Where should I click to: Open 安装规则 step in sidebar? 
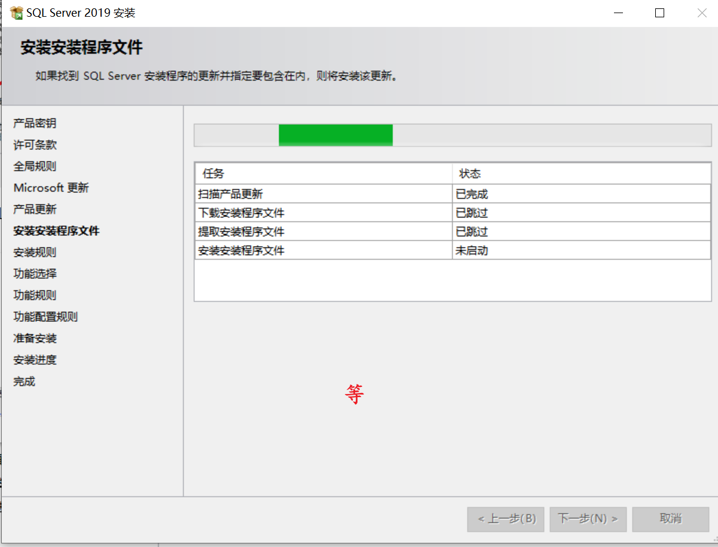point(35,253)
